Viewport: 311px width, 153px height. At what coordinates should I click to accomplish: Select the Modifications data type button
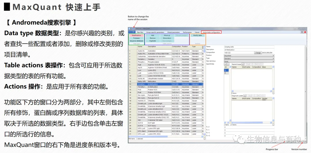tap(136, 35)
